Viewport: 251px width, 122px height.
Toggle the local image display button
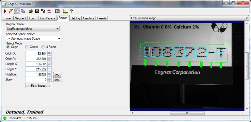17,11
